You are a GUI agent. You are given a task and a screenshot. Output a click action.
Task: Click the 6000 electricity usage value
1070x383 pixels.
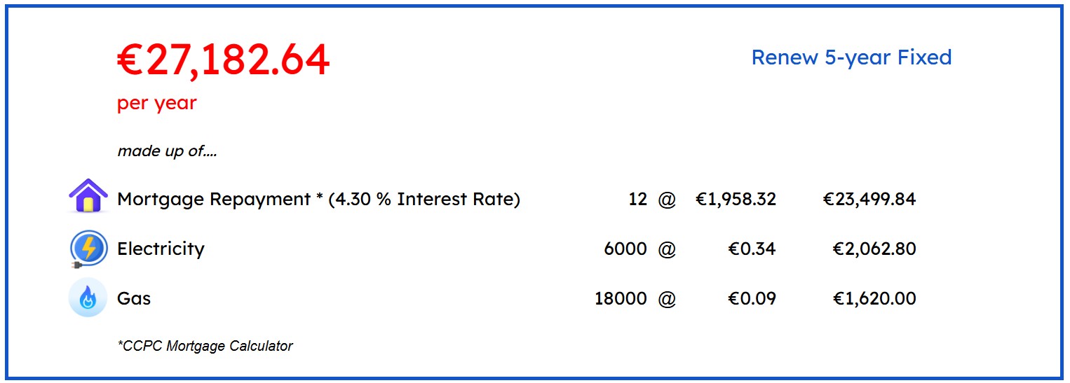[x=625, y=249]
